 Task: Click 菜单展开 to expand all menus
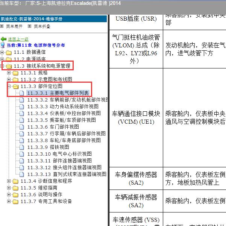(x=14, y=26)
